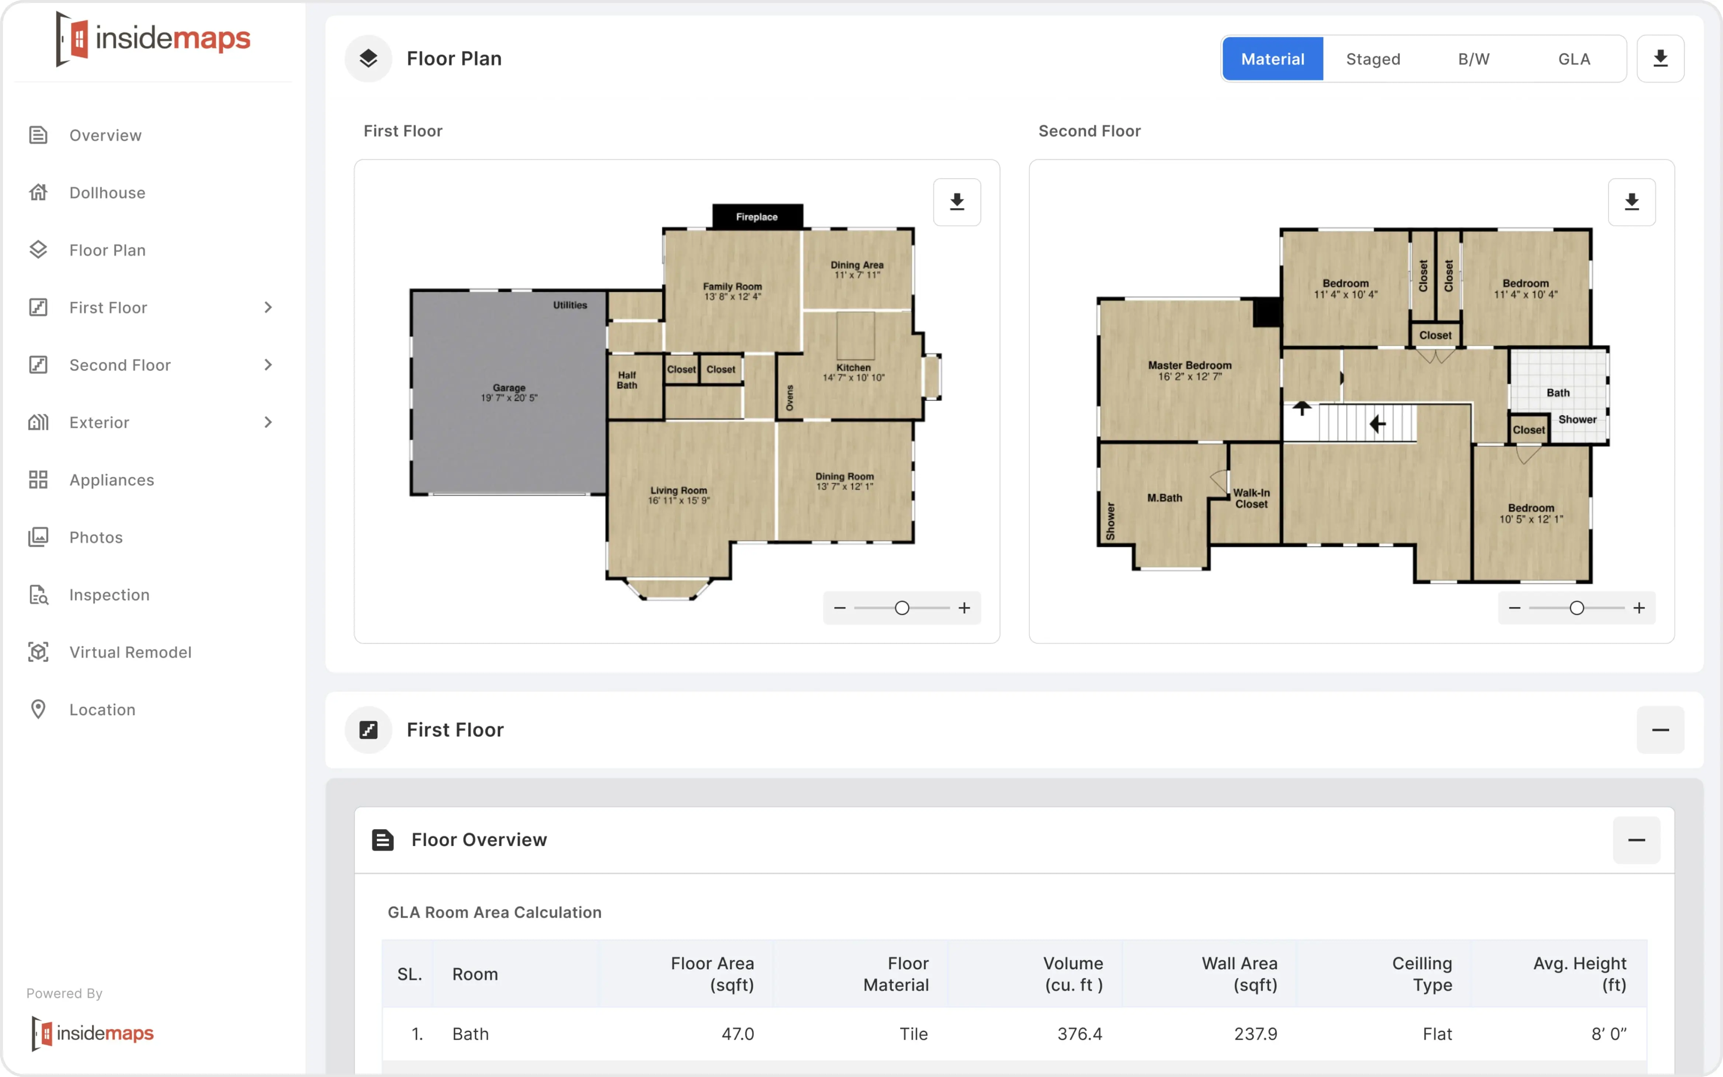The image size is (1723, 1077).
Task: Open the Appliances menu item
Action: pos(111,480)
